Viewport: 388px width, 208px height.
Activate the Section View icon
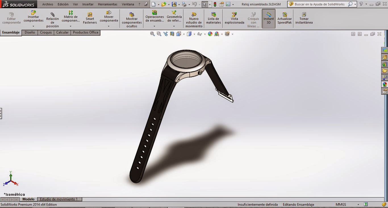[x=172, y=34]
